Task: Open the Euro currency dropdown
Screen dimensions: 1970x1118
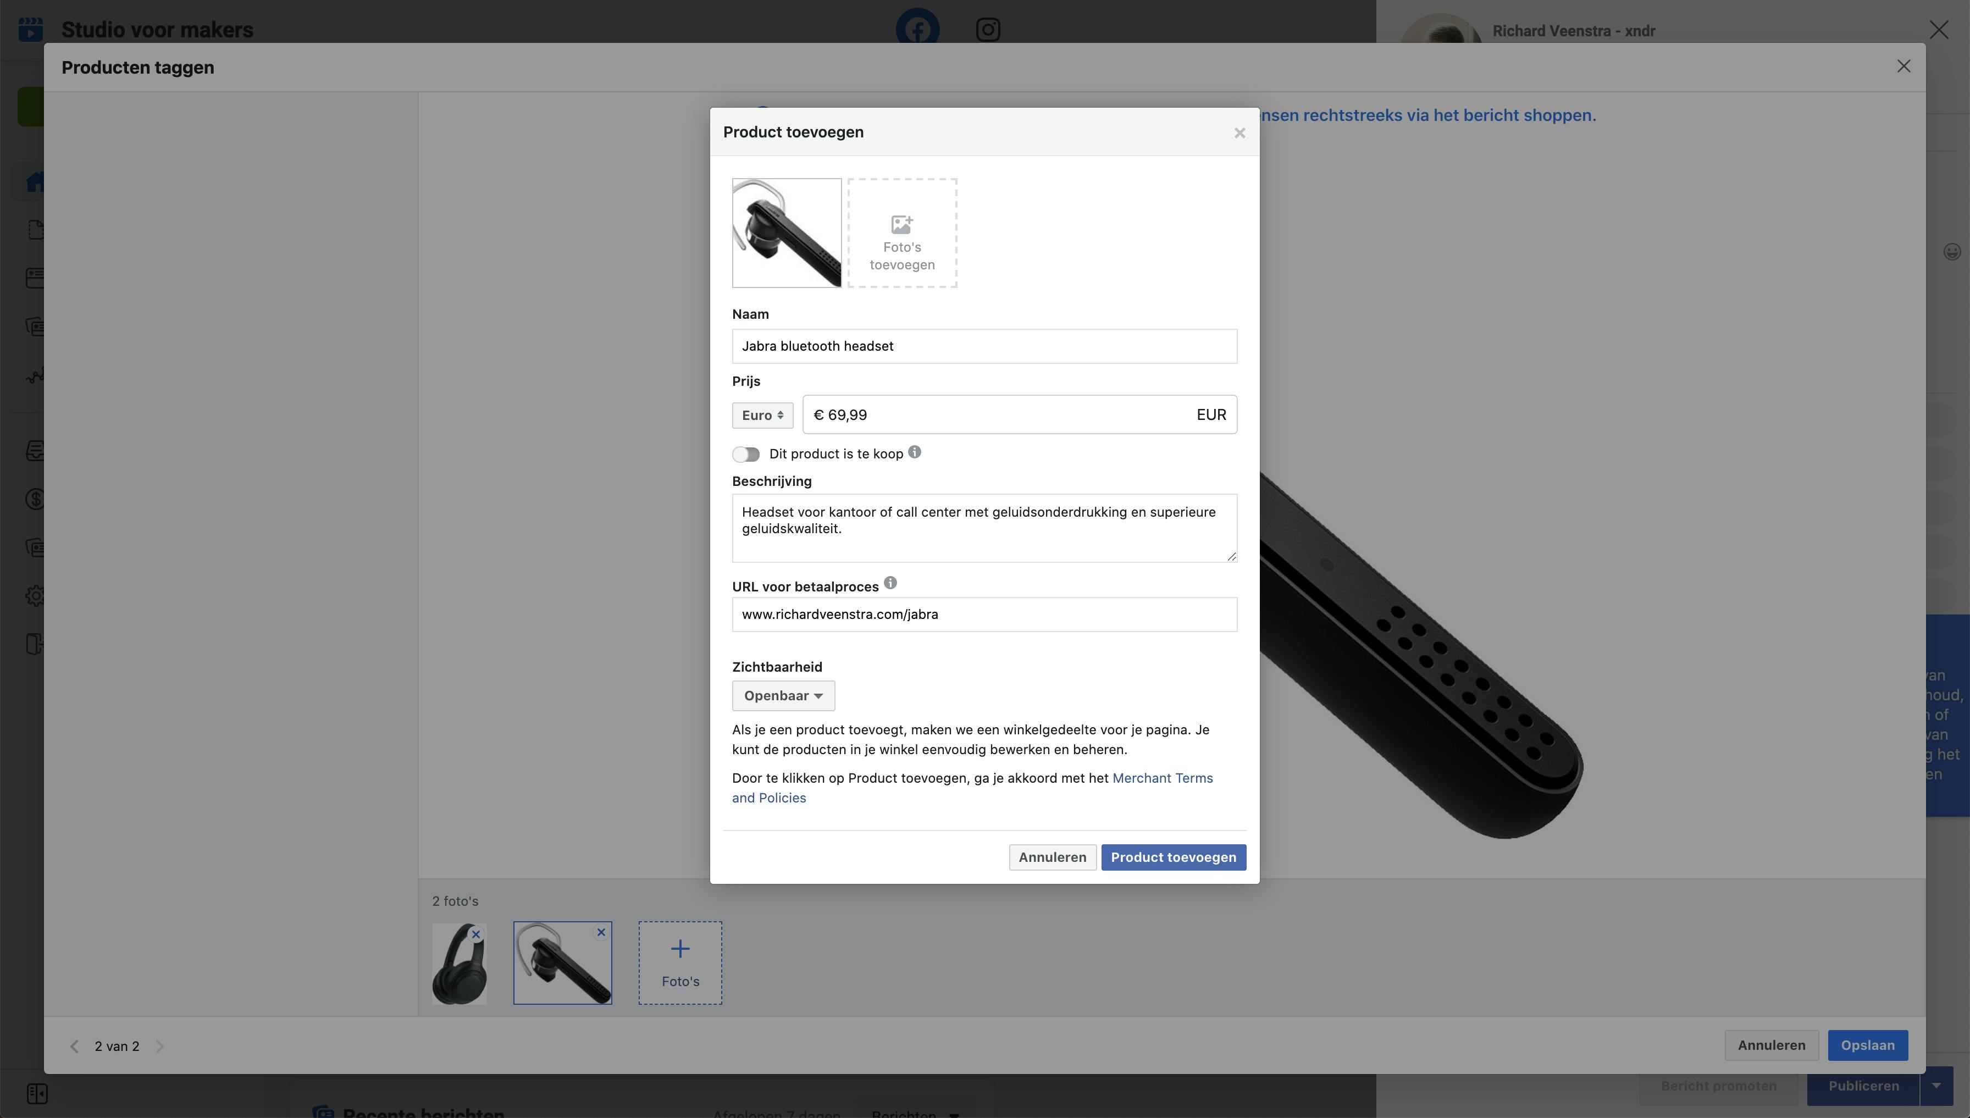Action: [762, 416]
